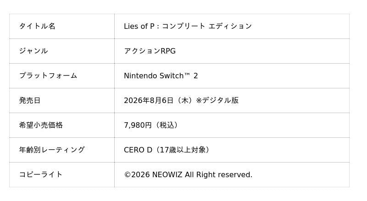
Task: Select the 7,980円（税込）price value
Action: pos(151,125)
